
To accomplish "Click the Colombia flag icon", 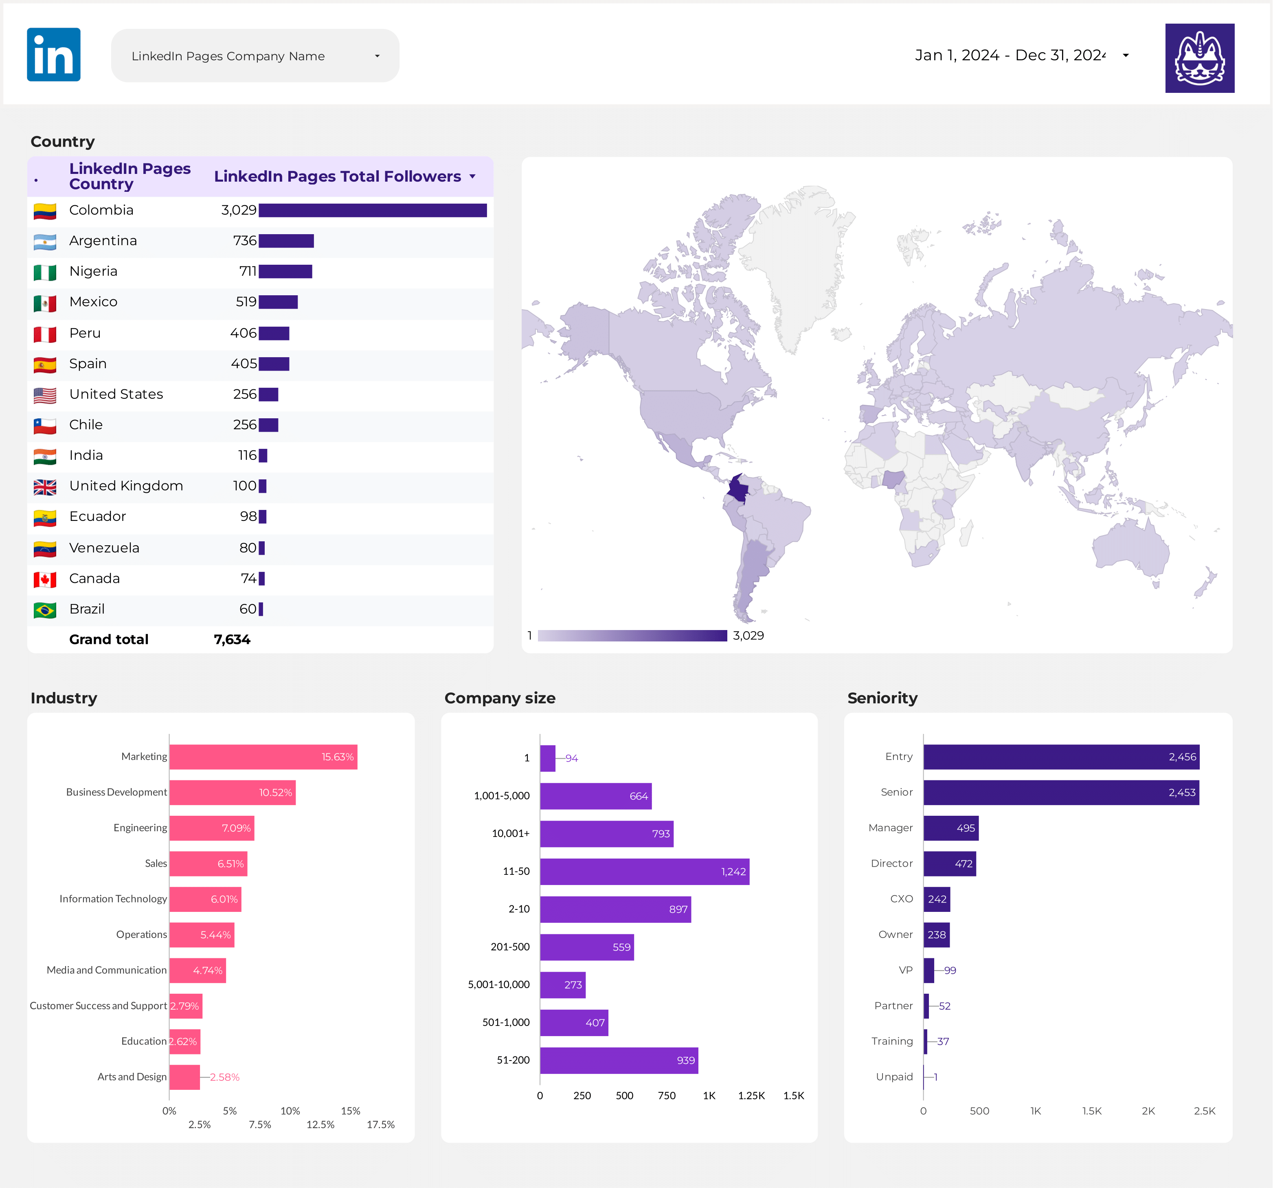I will 45,211.
